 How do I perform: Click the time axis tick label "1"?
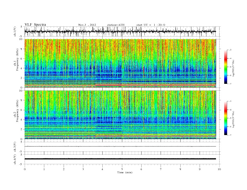44,169
